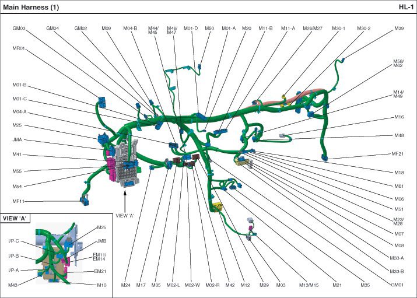
Task: Open the VIEW 'A' inset detail image
Action: click(58, 254)
